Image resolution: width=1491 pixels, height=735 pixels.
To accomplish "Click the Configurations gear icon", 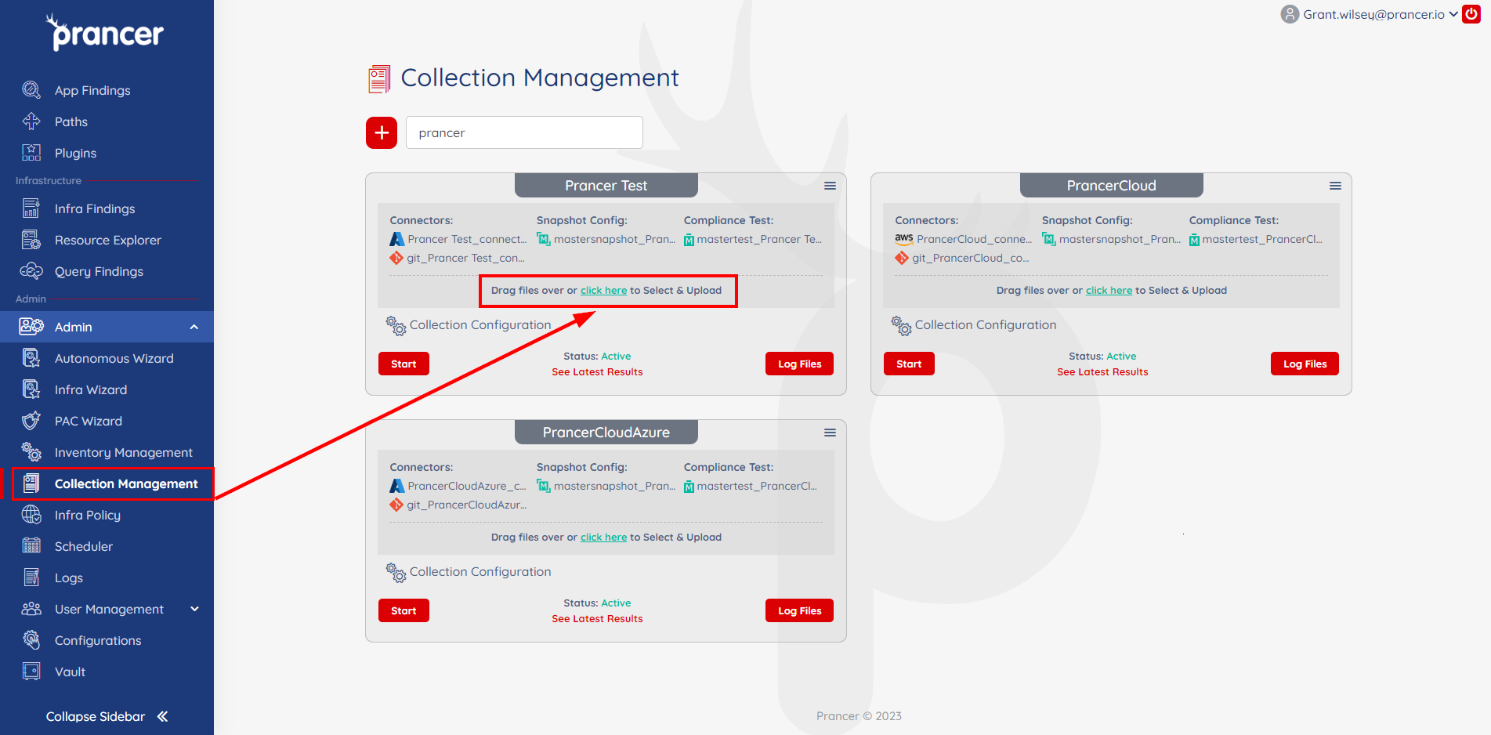I will click(x=31, y=640).
